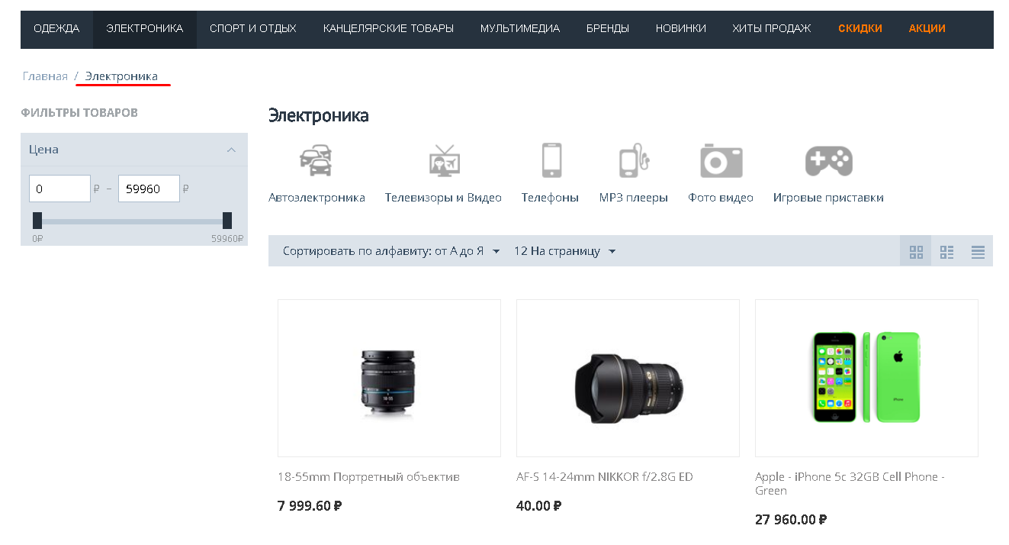
Task: Click the Телевизоры и Видео label
Action: pyautogui.click(x=443, y=198)
